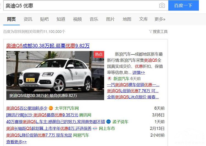Select the 网页 tab
This screenshot has width=206, height=146.
point(12,19)
